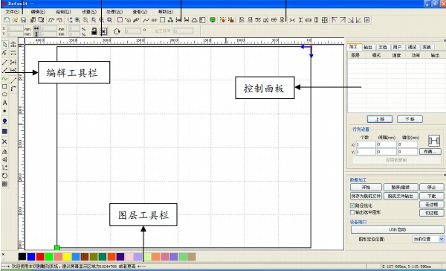Click the delete X tool
Viewport: 446px width, 271px height.
[x=4, y=141]
